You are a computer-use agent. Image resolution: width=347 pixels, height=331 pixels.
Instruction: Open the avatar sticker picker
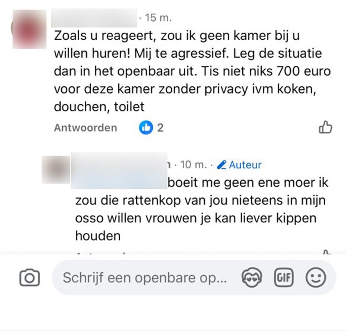click(x=252, y=277)
